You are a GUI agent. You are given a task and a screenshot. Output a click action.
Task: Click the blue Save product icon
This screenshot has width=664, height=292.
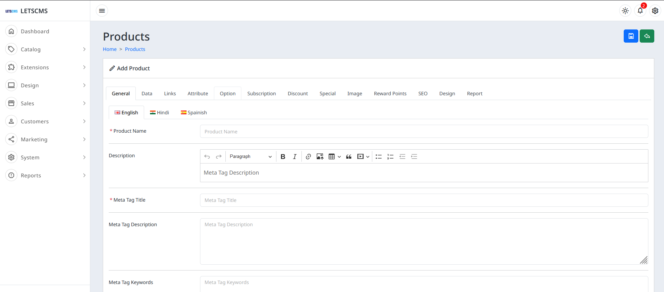631,36
